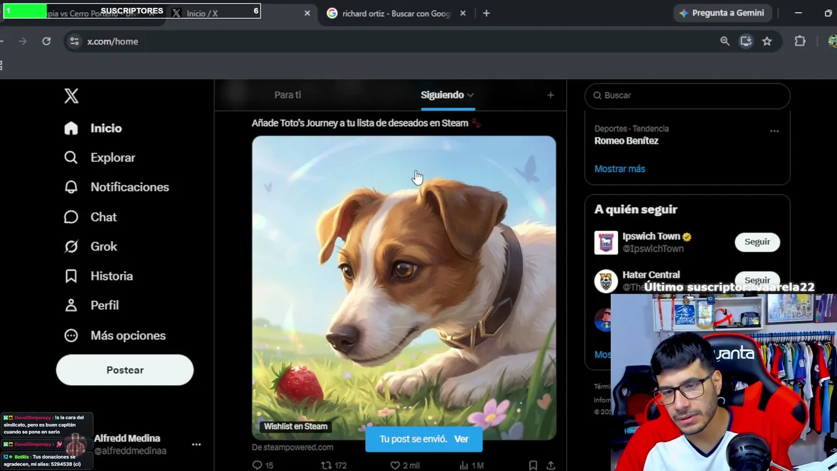Open the Hater Central avatar
This screenshot has width=837, height=471.
click(606, 281)
